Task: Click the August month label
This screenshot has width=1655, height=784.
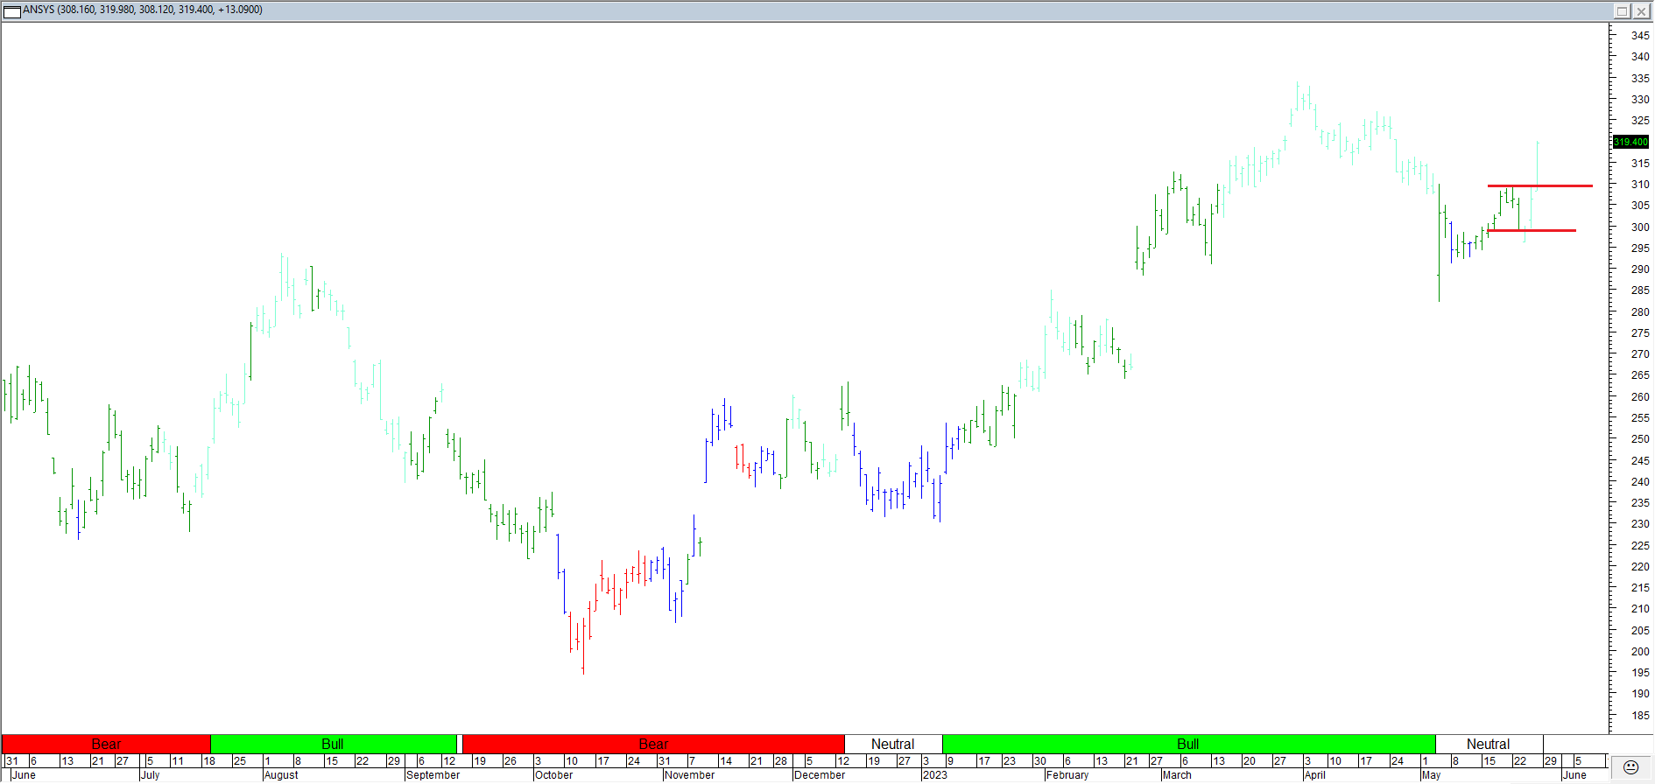Action: pyautogui.click(x=281, y=775)
